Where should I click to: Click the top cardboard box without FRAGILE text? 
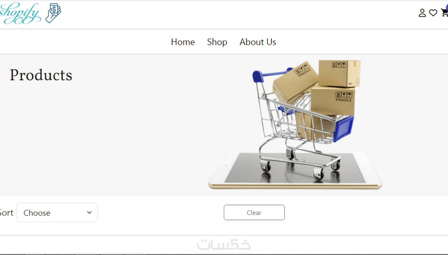point(339,73)
